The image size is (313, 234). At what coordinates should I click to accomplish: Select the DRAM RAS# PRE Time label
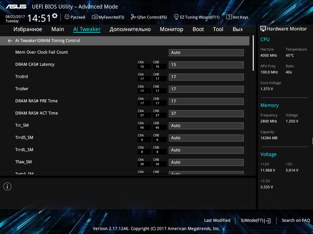point(36,101)
